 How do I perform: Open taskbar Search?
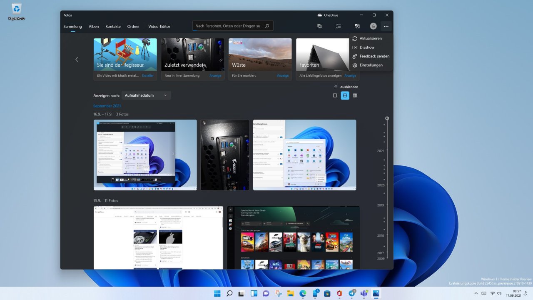pos(229,293)
